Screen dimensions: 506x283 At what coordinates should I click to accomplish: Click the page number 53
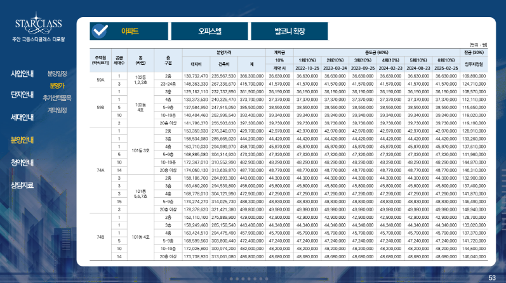(x=492, y=277)
